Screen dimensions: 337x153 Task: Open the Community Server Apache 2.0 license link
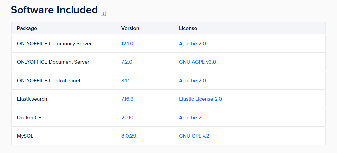192,44
